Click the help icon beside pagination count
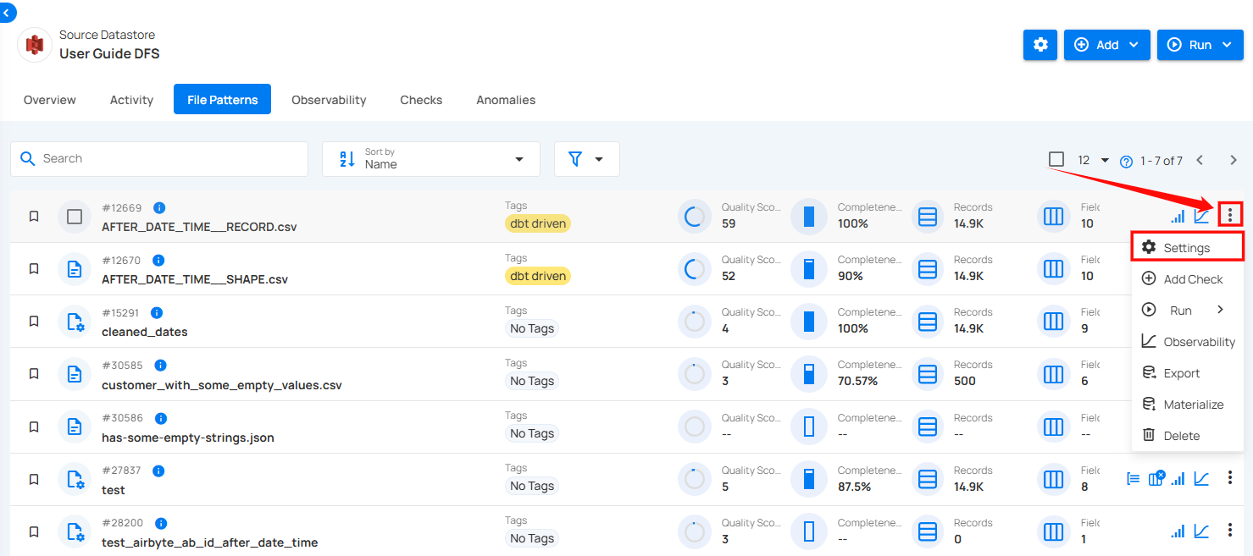The height and width of the screenshot is (556, 1253). [x=1126, y=161]
